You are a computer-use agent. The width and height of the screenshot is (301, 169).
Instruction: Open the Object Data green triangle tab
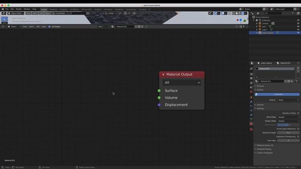pyautogui.click(x=251, y=119)
